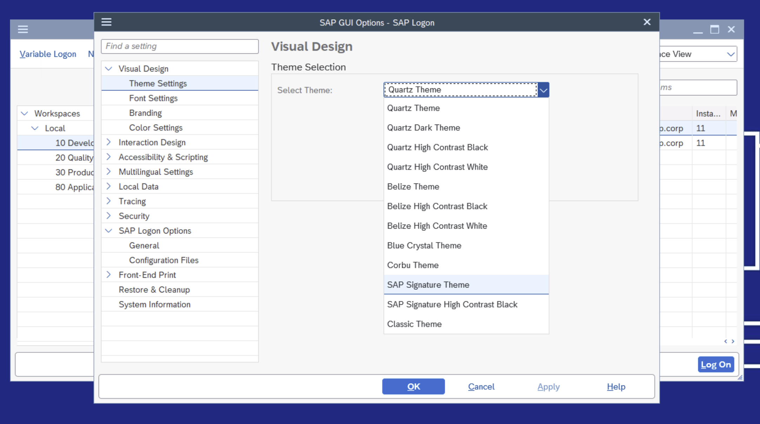Open the Variable Logon link
This screenshot has width=760, height=424.
(48, 54)
